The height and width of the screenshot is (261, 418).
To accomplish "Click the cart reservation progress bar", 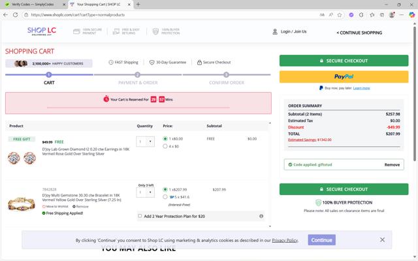I will click(138, 107).
